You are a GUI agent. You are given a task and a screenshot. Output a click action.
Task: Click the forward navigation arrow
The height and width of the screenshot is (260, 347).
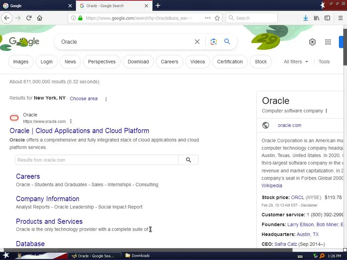point(18,18)
